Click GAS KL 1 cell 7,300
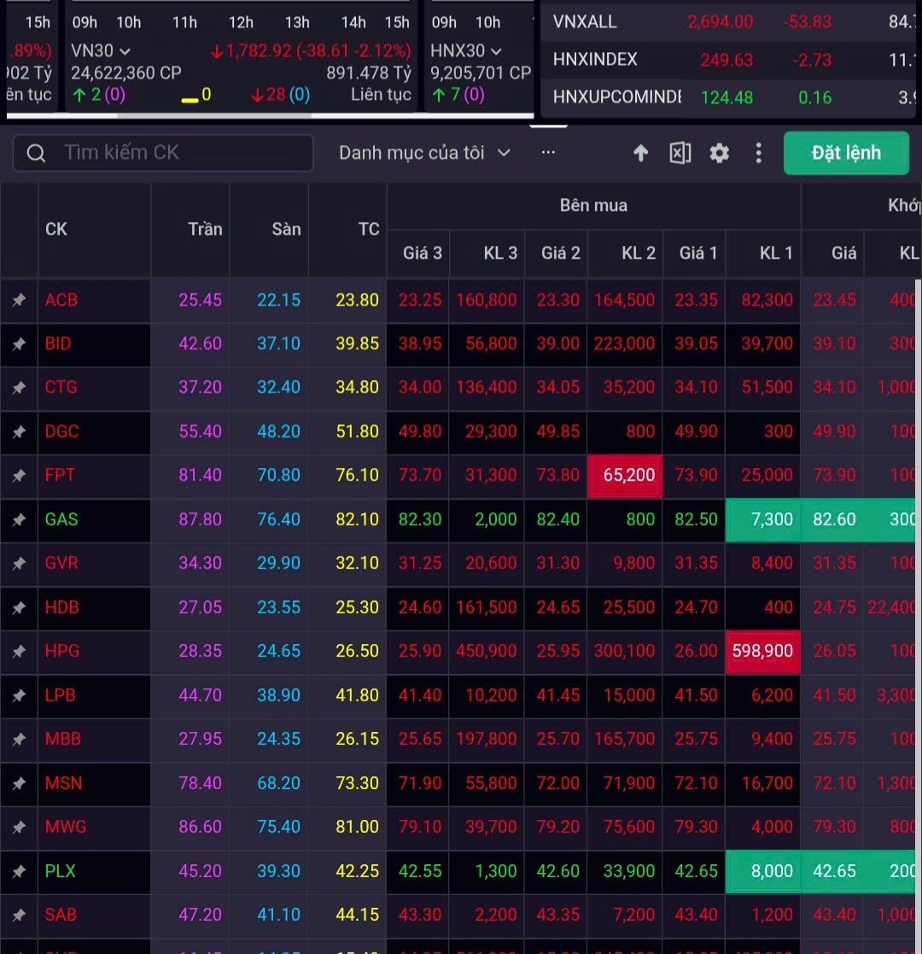 pos(763,519)
